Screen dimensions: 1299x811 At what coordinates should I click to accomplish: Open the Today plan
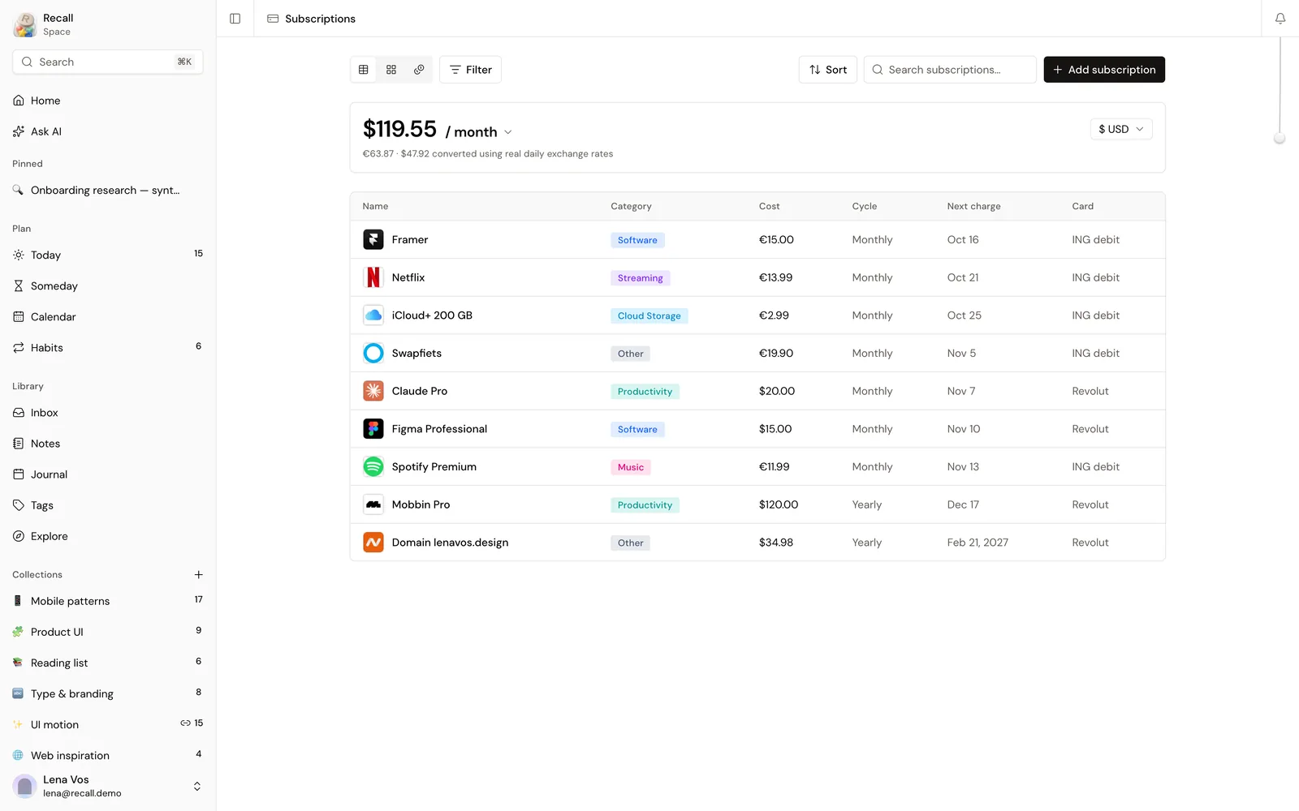click(x=108, y=255)
